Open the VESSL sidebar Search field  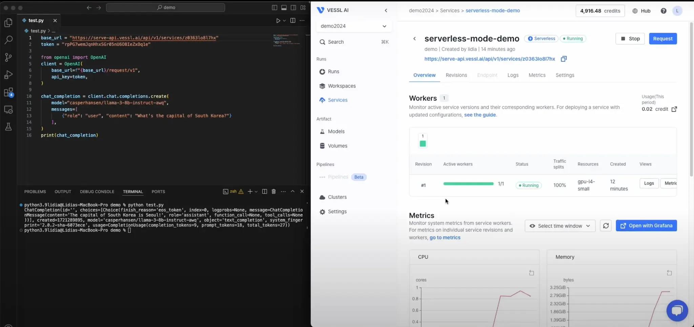354,42
